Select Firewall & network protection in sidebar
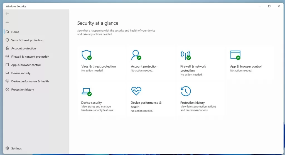The width and height of the screenshot is (285, 155). [30, 57]
